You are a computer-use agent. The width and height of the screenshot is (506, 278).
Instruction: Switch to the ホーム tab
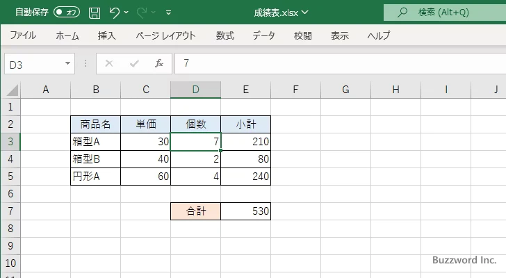(x=67, y=35)
